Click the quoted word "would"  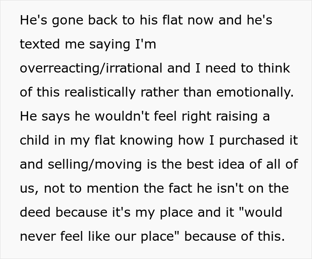[260, 211]
